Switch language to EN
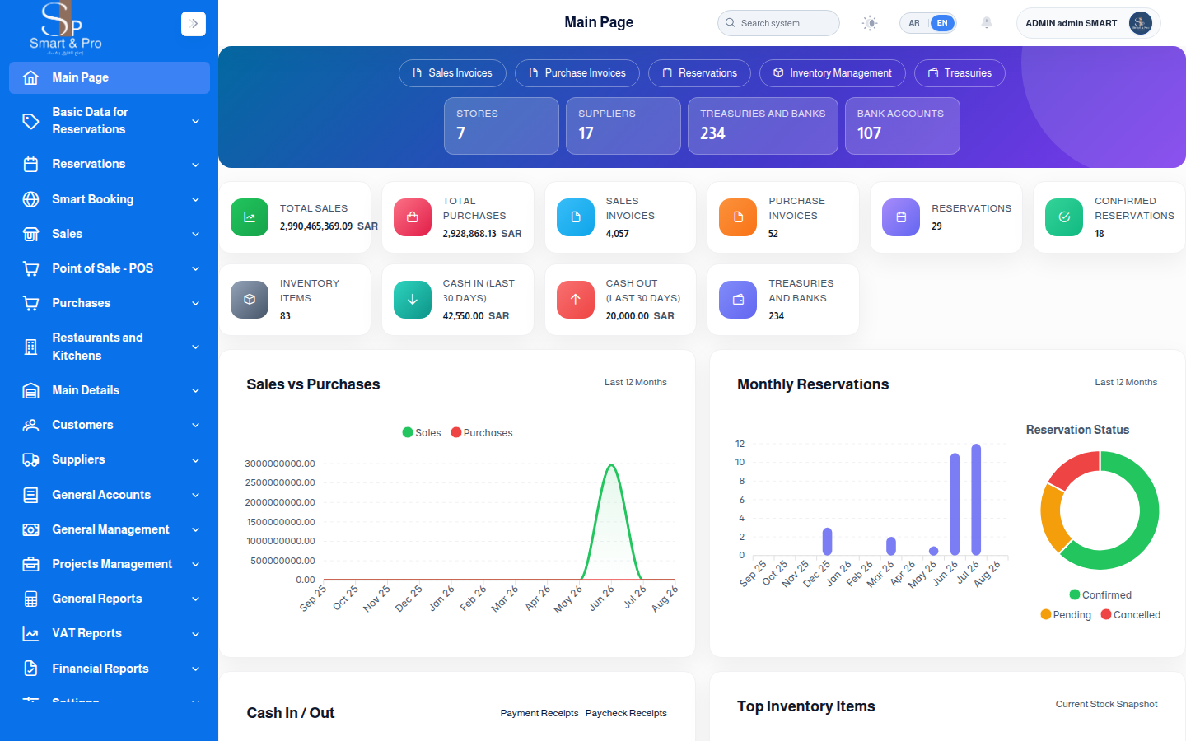 point(942,23)
